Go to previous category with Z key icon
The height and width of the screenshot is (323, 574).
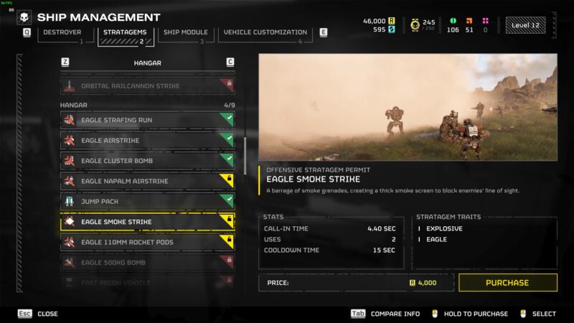click(x=65, y=62)
